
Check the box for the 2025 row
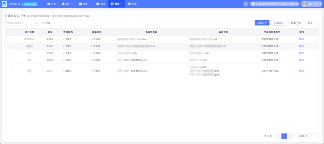[x=11, y=46]
